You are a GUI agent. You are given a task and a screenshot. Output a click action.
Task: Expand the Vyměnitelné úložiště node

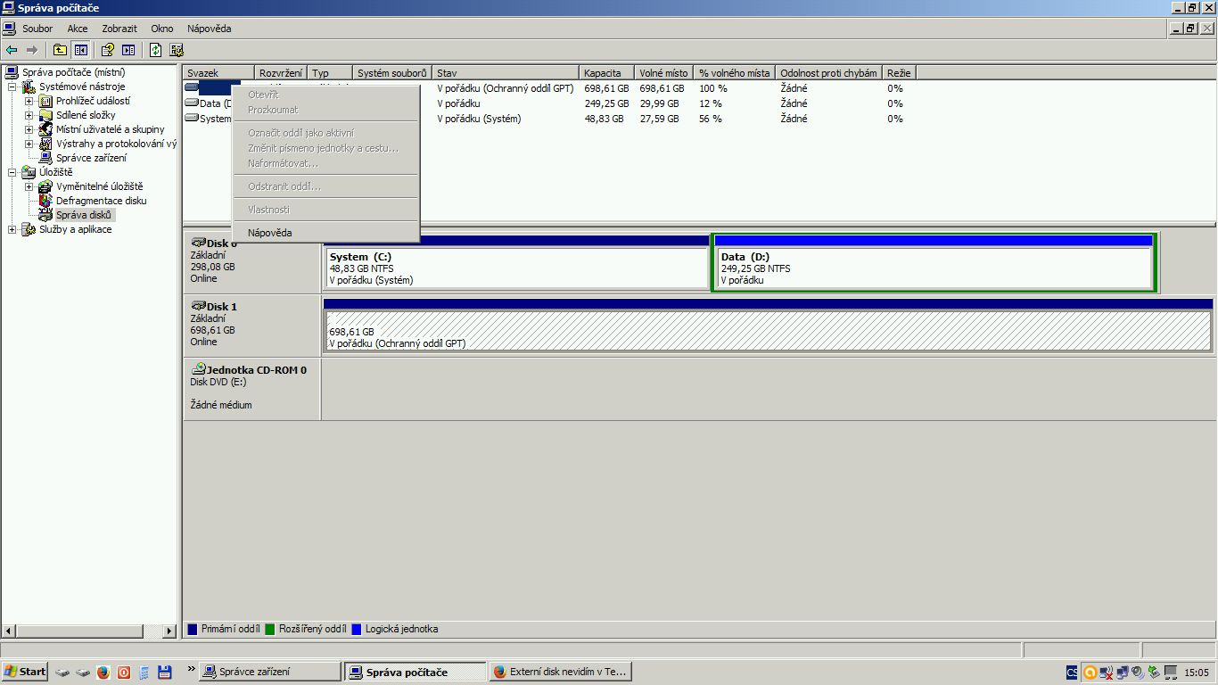(x=29, y=186)
